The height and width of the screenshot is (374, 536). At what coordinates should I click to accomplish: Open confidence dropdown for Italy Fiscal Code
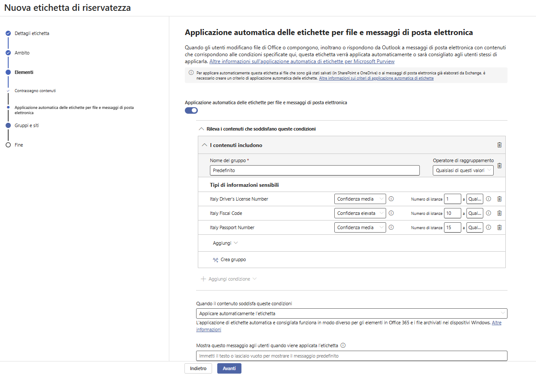360,213
